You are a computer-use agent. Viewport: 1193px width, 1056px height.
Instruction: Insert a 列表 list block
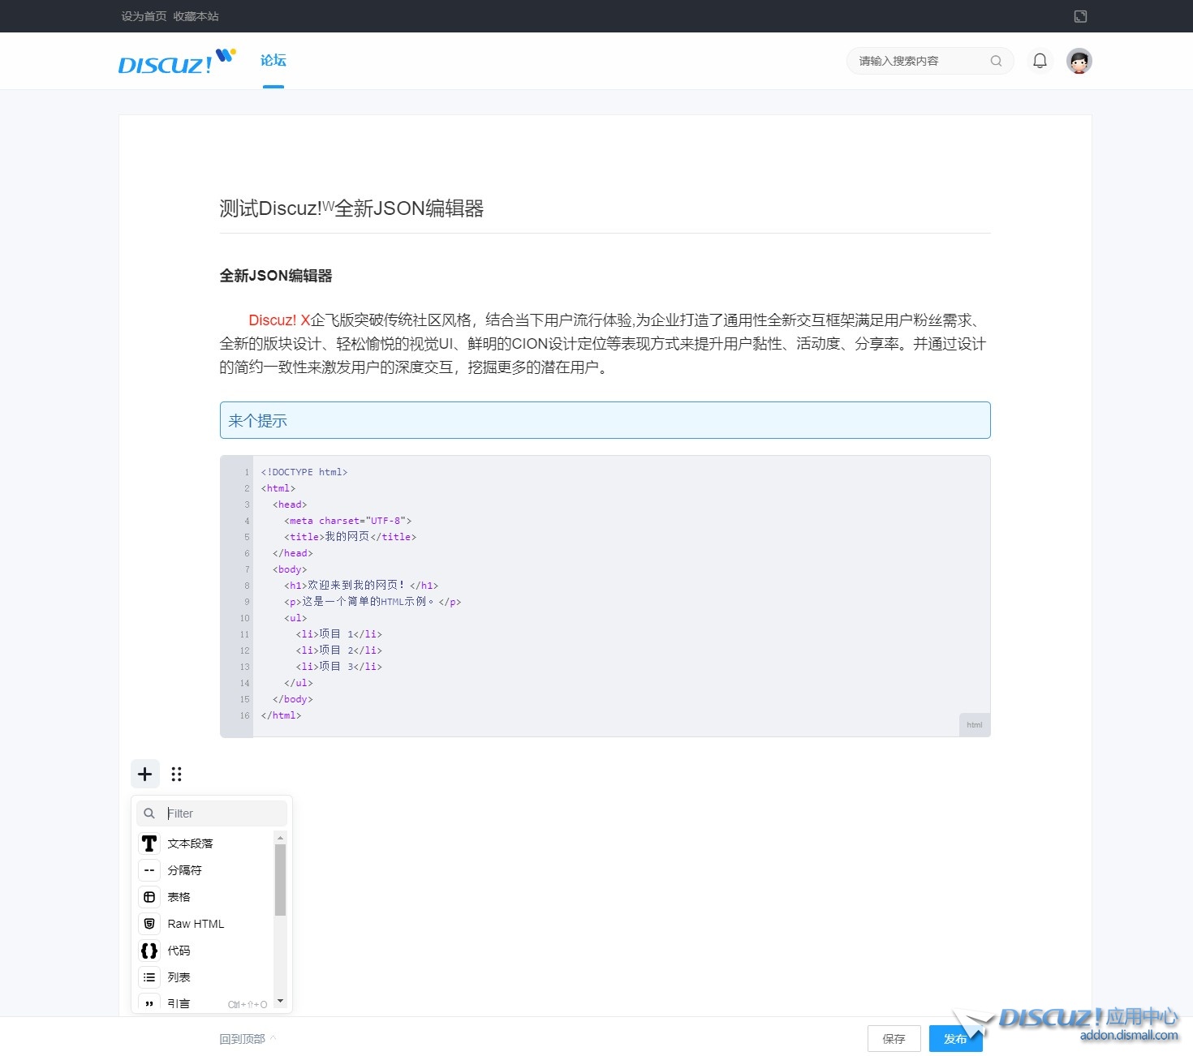click(179, 977)
